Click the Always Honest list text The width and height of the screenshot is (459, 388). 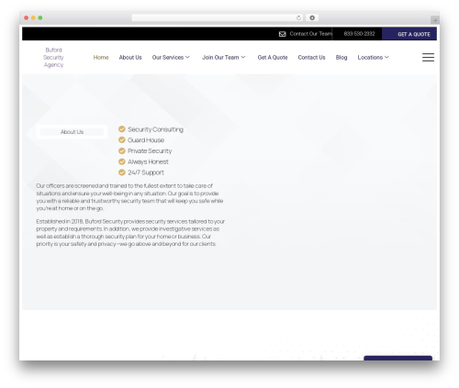[x=148, y=161]
